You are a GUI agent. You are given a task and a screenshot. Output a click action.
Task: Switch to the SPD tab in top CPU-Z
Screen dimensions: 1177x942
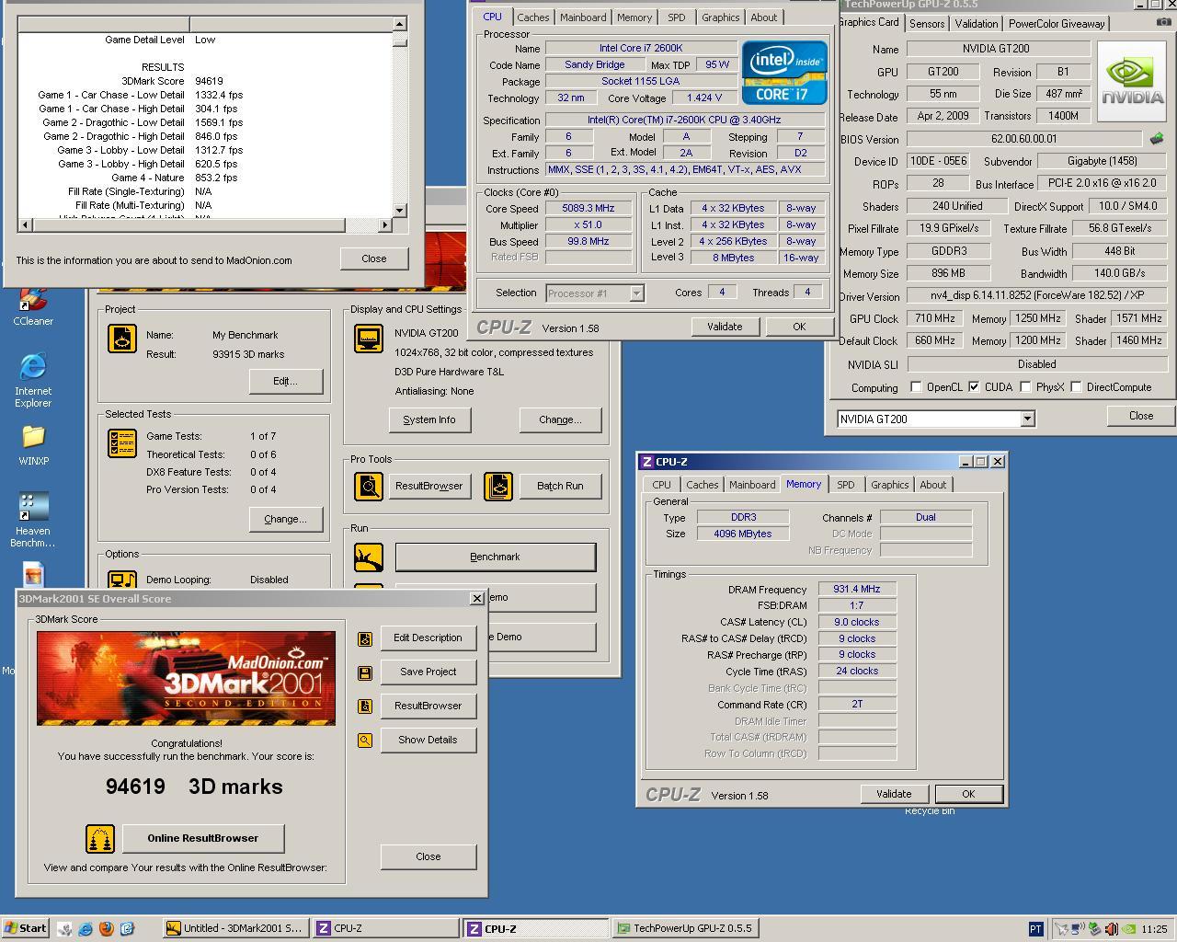click(x=677, y=17)
